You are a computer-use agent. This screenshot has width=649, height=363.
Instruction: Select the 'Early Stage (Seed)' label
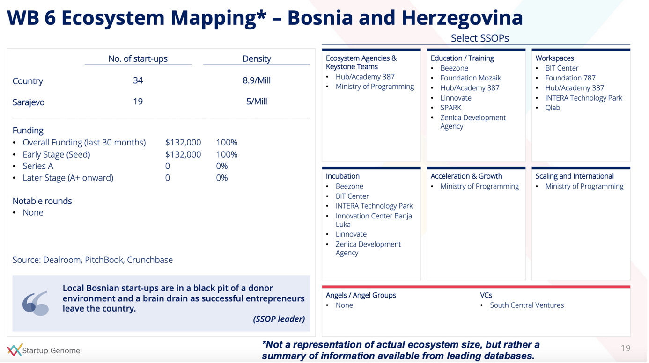click(x=56, y=155)
